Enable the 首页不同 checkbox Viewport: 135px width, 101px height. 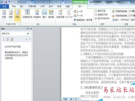(x=96, y=11)
